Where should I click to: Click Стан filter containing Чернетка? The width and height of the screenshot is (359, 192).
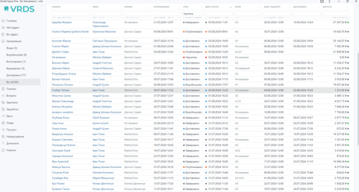point(193,14)
